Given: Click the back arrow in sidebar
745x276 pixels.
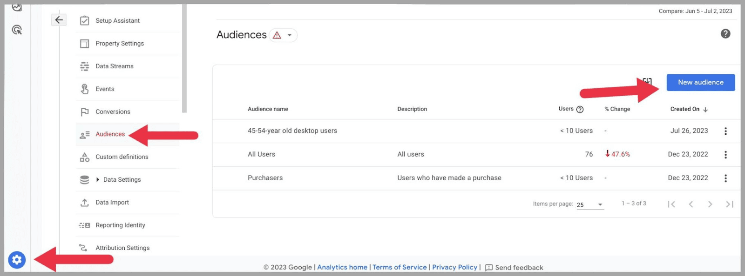Looking at the screenshot, I should coord(59,20).
